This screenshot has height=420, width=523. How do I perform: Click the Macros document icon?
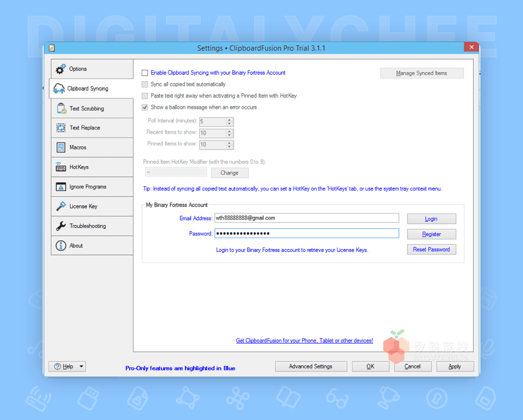coord(61,147)
